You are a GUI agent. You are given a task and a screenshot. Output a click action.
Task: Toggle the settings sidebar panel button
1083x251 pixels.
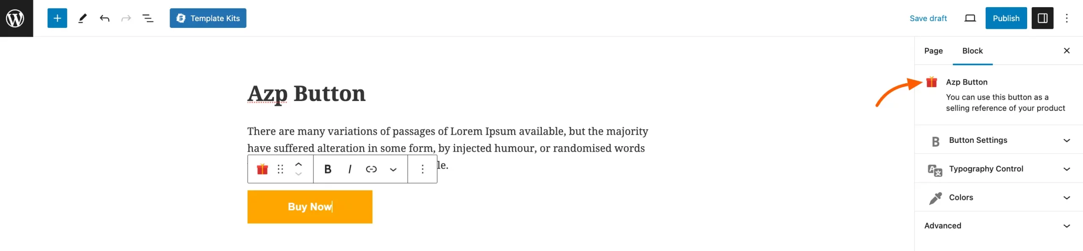click(1042, 18)
